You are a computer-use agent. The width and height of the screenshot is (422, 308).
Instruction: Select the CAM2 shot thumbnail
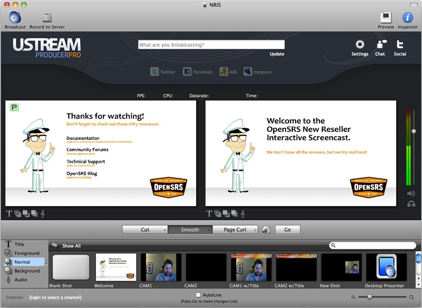point(206,267)
